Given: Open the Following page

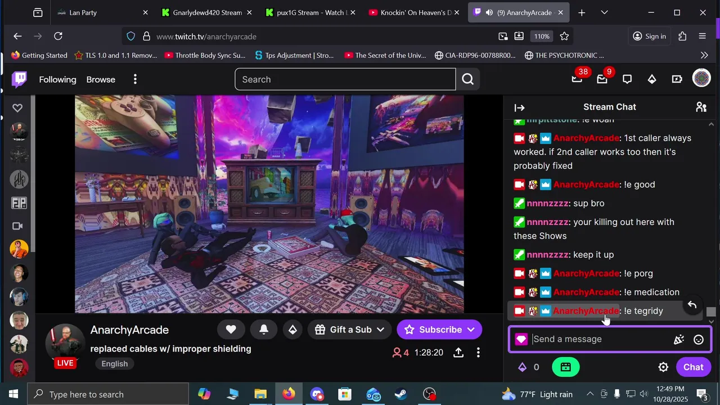Looking at the screenshot, I should pos(57,79).
